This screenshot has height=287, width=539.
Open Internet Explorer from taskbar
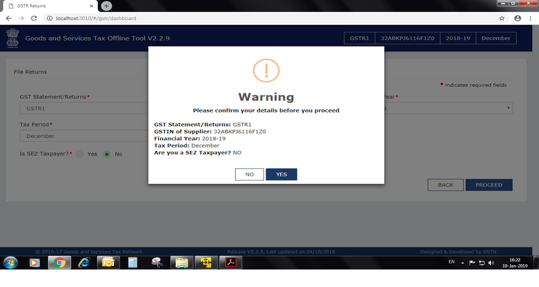coord(84,263)
